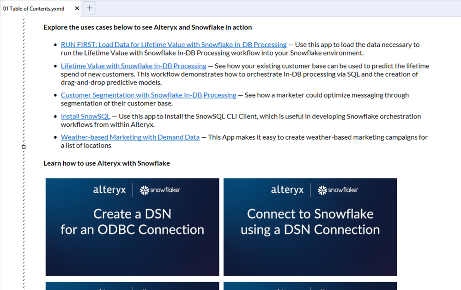Image resolution: width=461 pixels, height=290 pixels.
Task: Click the container anchor handle on dashed border
Action: point(24,146)
